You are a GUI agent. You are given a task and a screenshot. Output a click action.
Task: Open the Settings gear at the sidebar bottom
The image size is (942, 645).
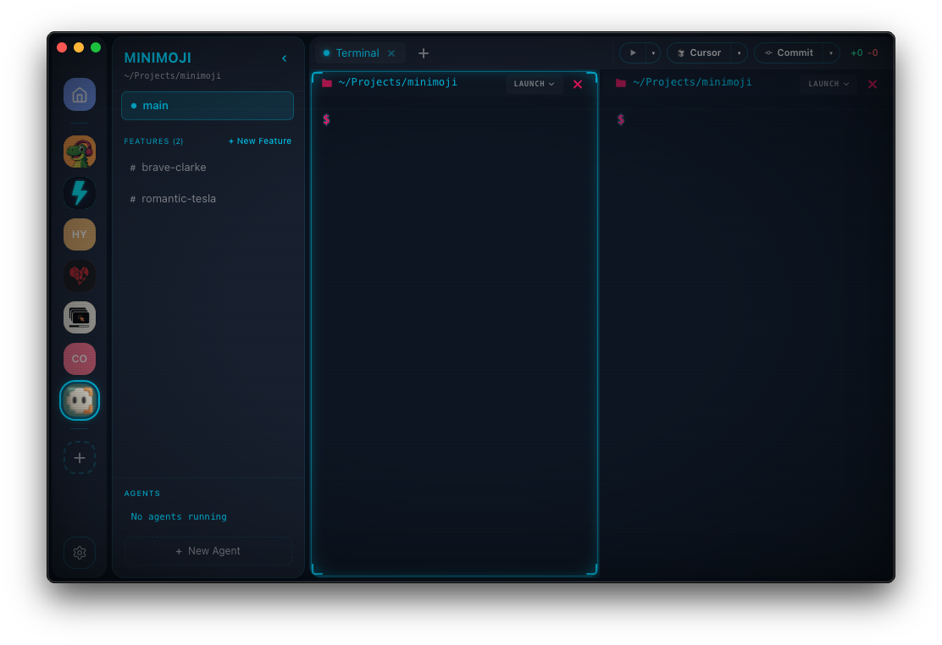tap(79, 552)
